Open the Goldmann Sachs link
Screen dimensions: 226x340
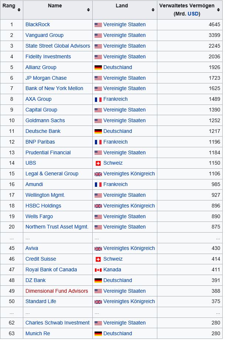[x=45, y=121]
